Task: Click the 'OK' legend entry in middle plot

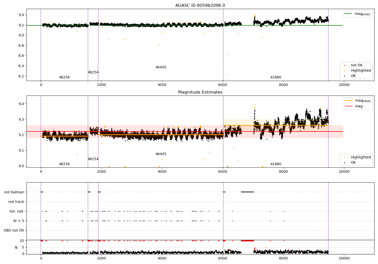Action: (353, 163)
